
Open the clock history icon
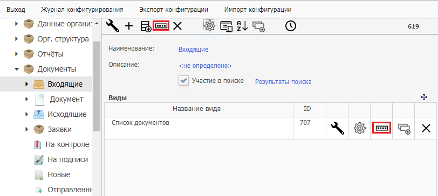(291, 26)
